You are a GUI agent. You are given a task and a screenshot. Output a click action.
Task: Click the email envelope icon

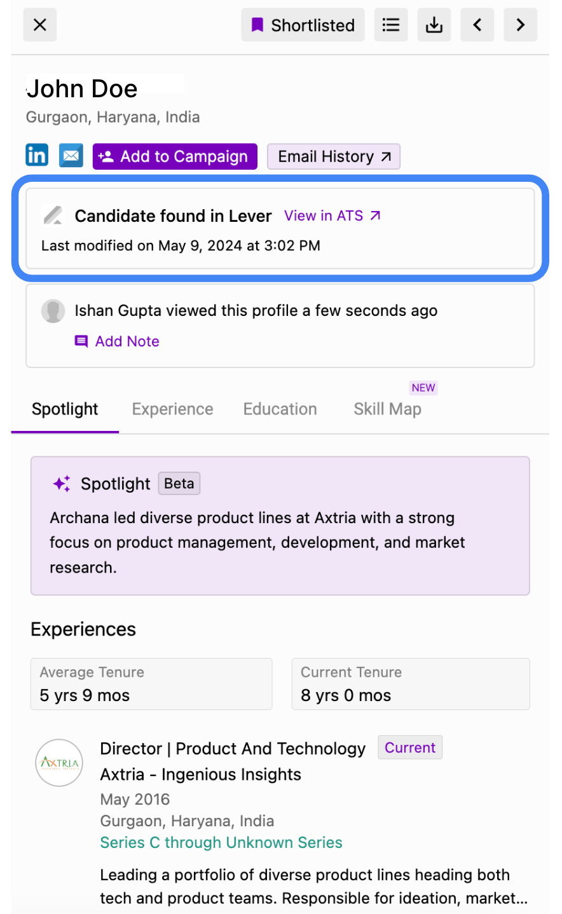71,155
